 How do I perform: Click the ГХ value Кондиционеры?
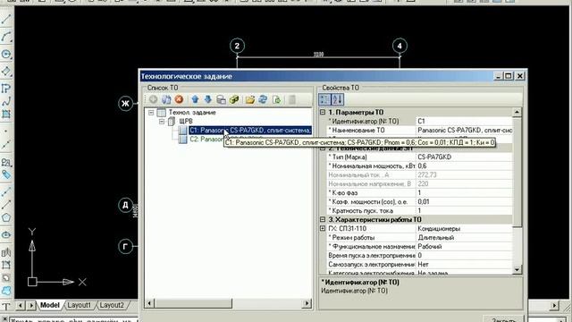pos(465,229)
